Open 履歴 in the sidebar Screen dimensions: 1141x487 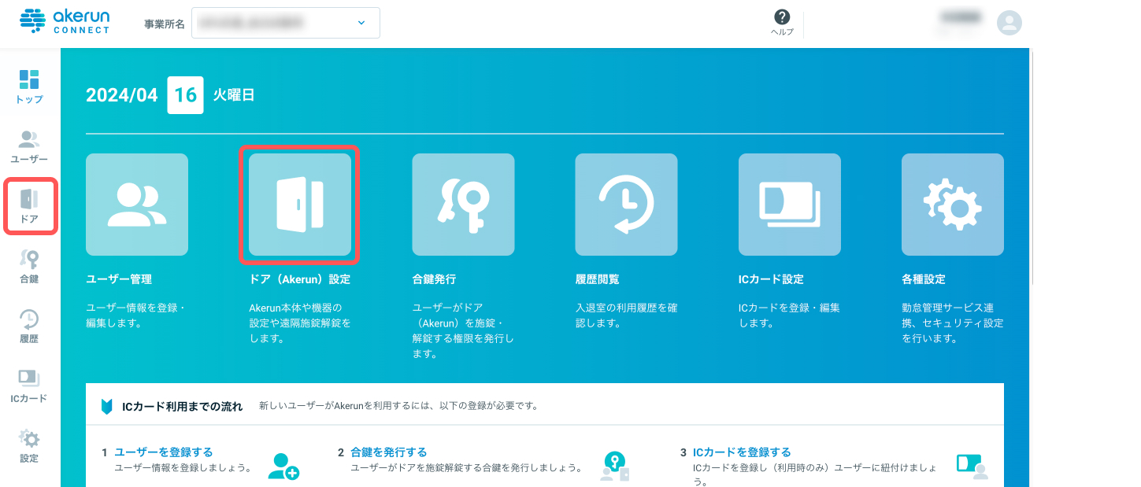[x=30, y=326]
